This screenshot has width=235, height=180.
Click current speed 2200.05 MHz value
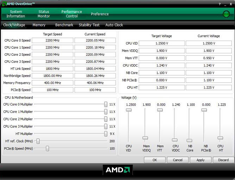point(95,40)
